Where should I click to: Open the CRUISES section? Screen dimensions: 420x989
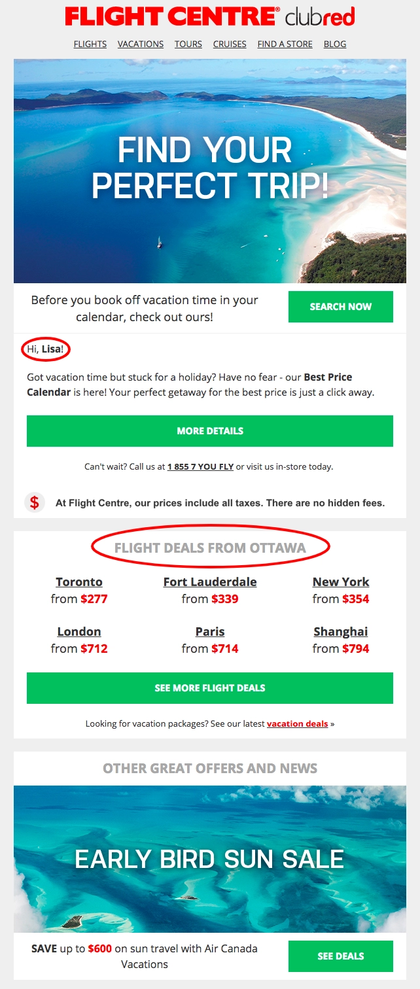point(229,44)
